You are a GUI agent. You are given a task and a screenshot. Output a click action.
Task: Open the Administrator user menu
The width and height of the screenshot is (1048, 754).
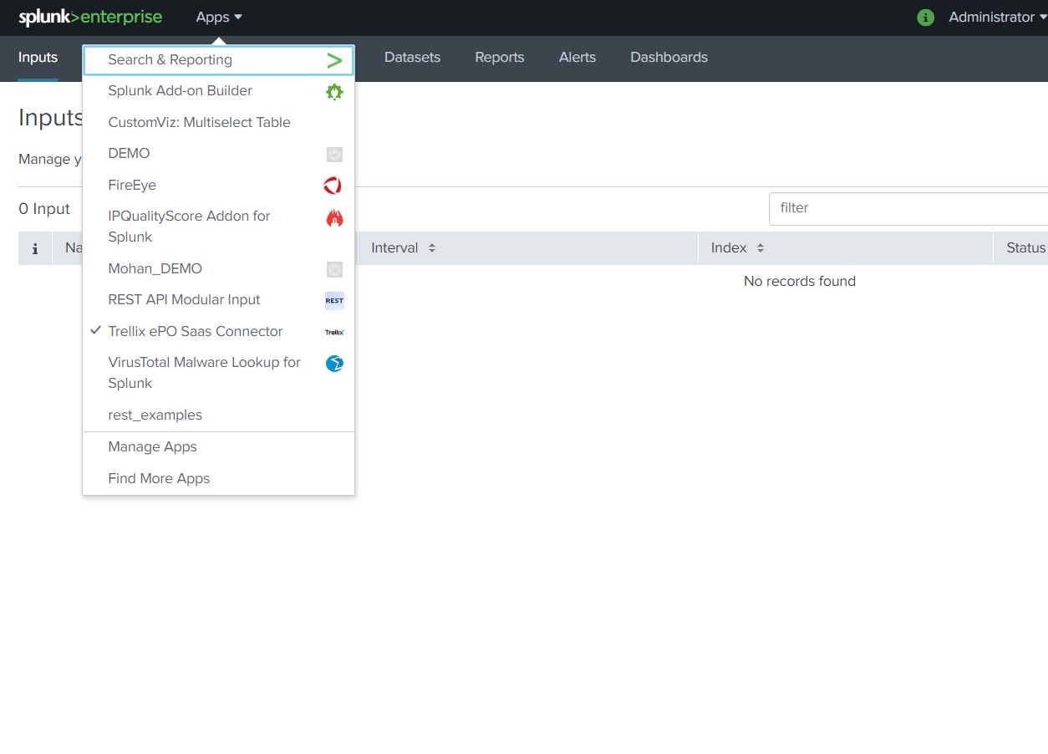(998, 17)
